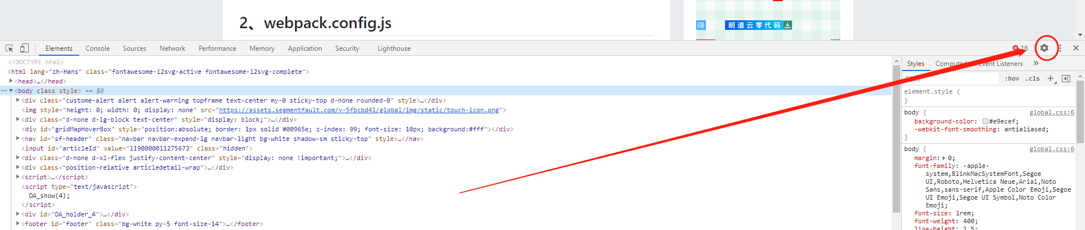Expand the OA_holder_4 div node

tap(18, 214)
